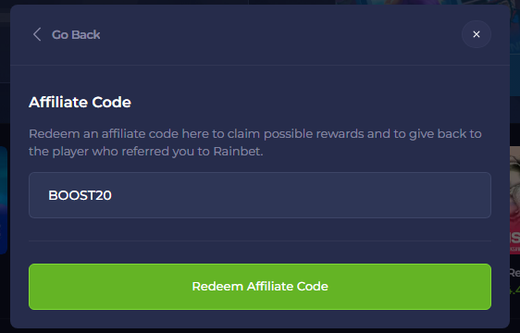Close the affiliate code dialog
The width and height of the screenshot is (520, 333).
(477, 34)
